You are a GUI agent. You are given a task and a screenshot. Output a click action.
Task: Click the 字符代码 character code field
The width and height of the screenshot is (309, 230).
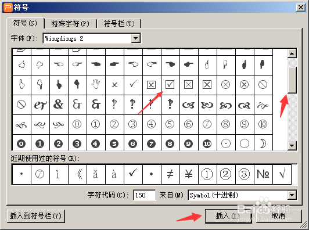(144, 195)
